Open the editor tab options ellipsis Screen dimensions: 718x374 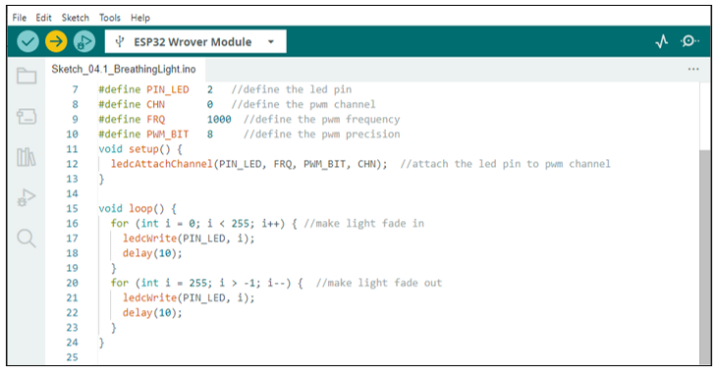click(693, 69)
